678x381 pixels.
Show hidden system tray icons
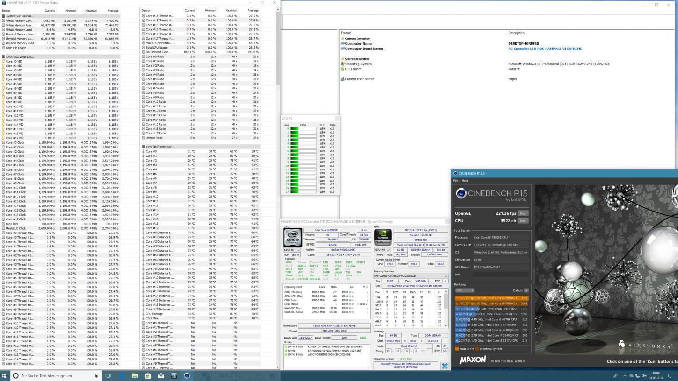pos(625,375)
